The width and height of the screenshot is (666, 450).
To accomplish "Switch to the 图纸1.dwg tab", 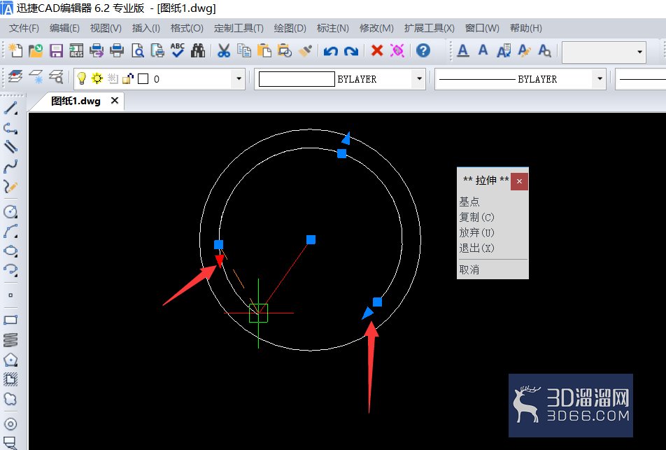I will [x=76, y=101].
